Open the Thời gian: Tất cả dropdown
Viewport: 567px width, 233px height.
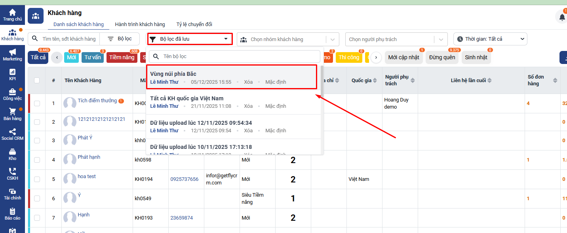(490, 39)
